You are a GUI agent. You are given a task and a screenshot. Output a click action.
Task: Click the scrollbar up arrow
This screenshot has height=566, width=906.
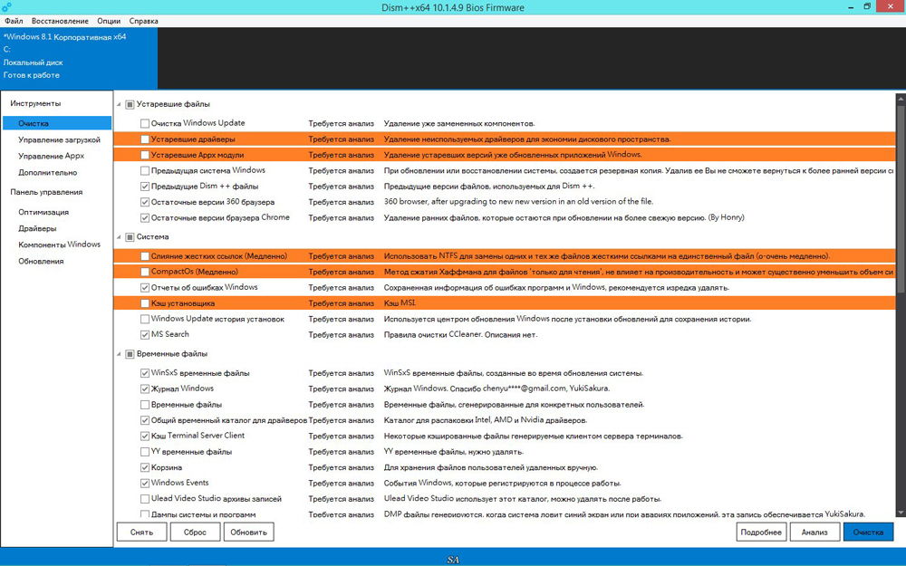901,99
